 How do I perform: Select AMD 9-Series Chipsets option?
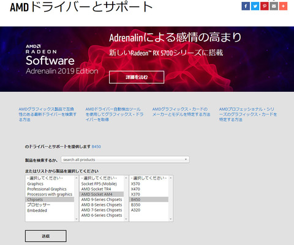pos(102,200)
